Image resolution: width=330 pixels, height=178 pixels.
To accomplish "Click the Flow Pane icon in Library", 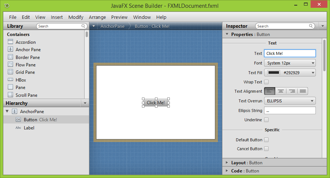I will click(10, 64).
